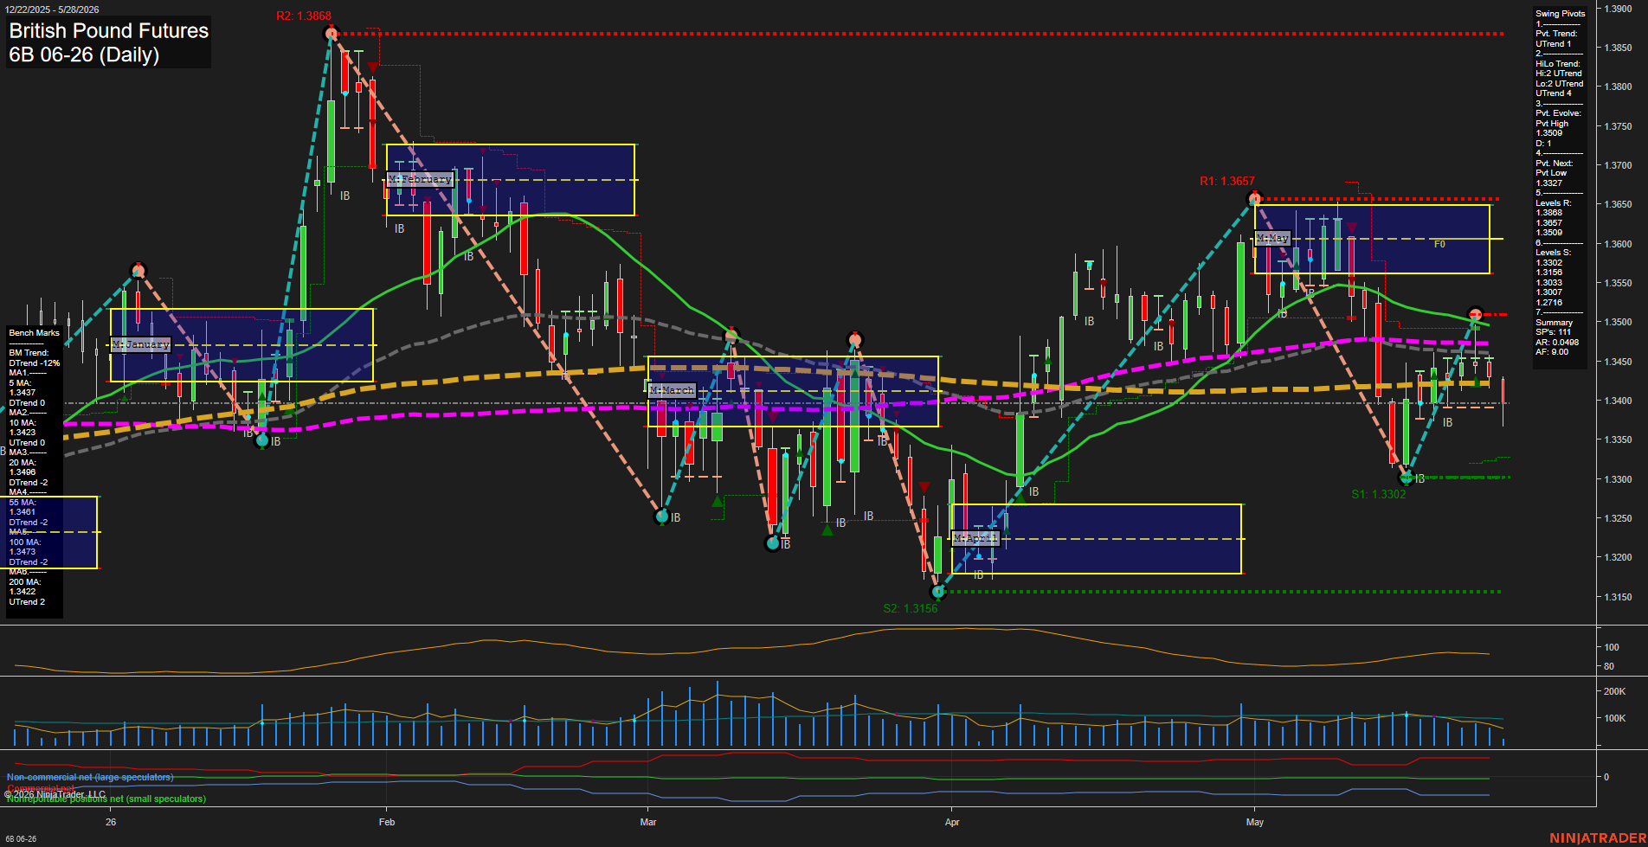Click the swing pivot low marker at S2
Image resolution: width=1648 pixels, height=847 pixels.
[938, 592]
